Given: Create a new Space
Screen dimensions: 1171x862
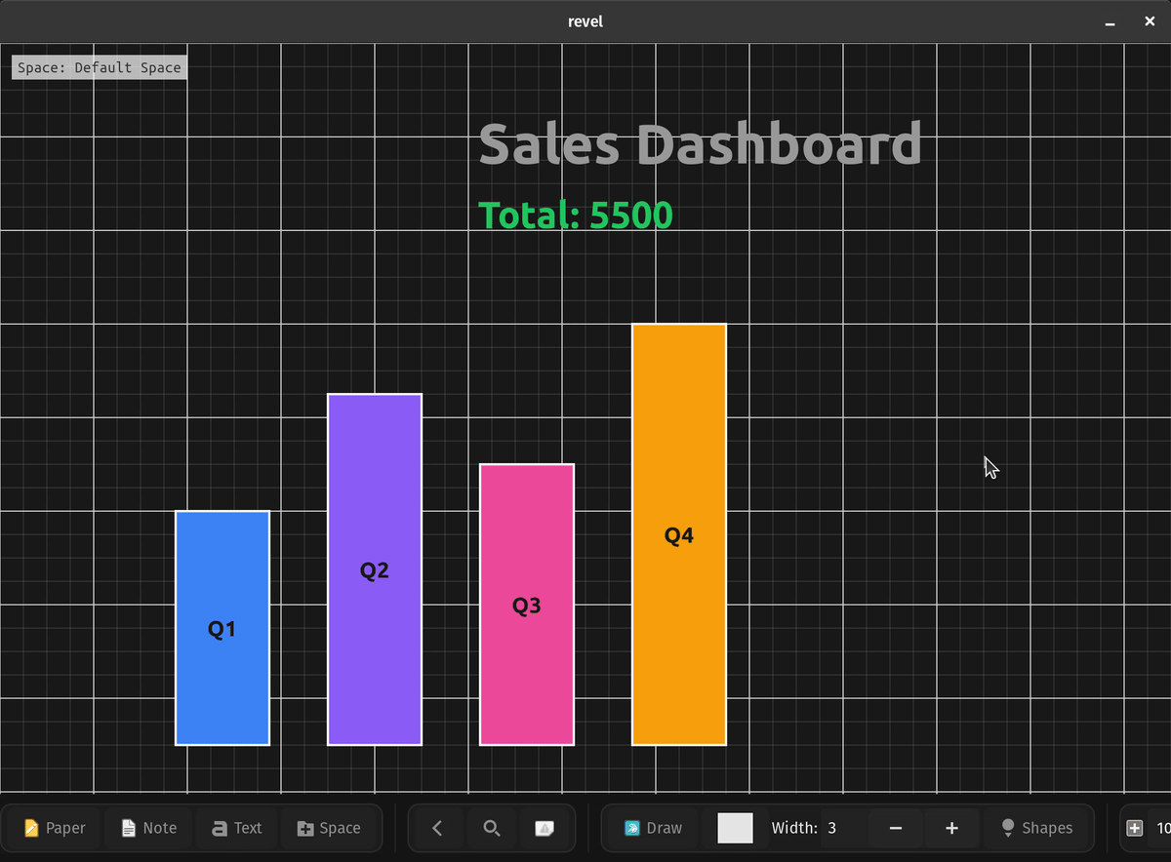Looking at the screenshot, I should coord(329,828).
